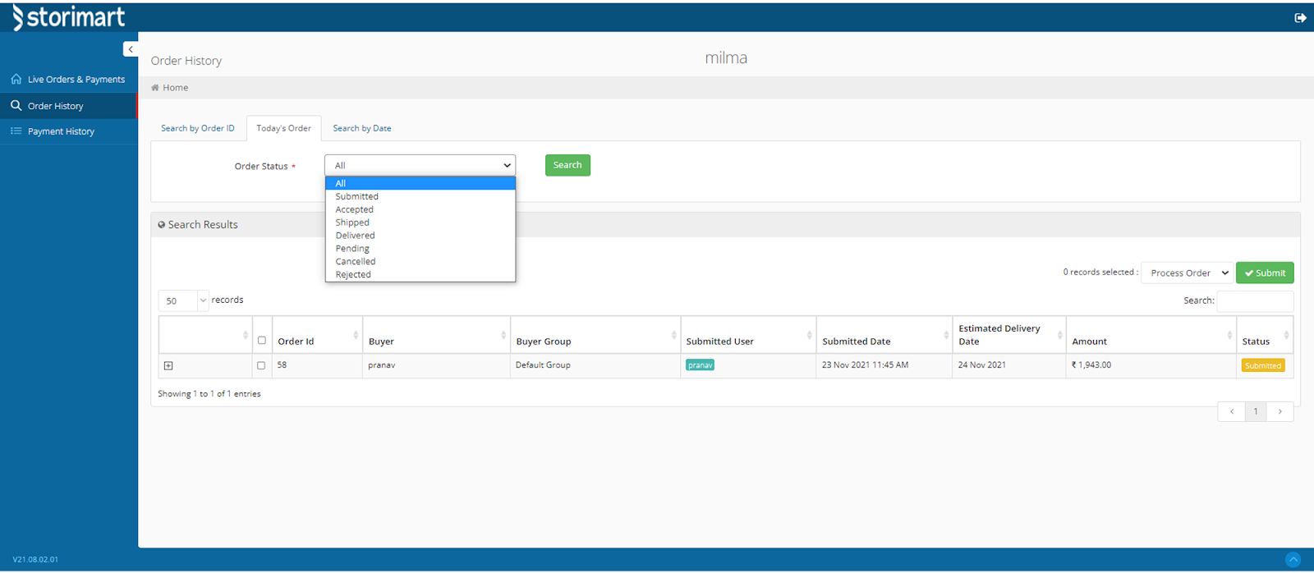The width and height of the screenshot is (1314, 573).
Task: Click the logout icon in the top bar
Action: [1300, 17]
